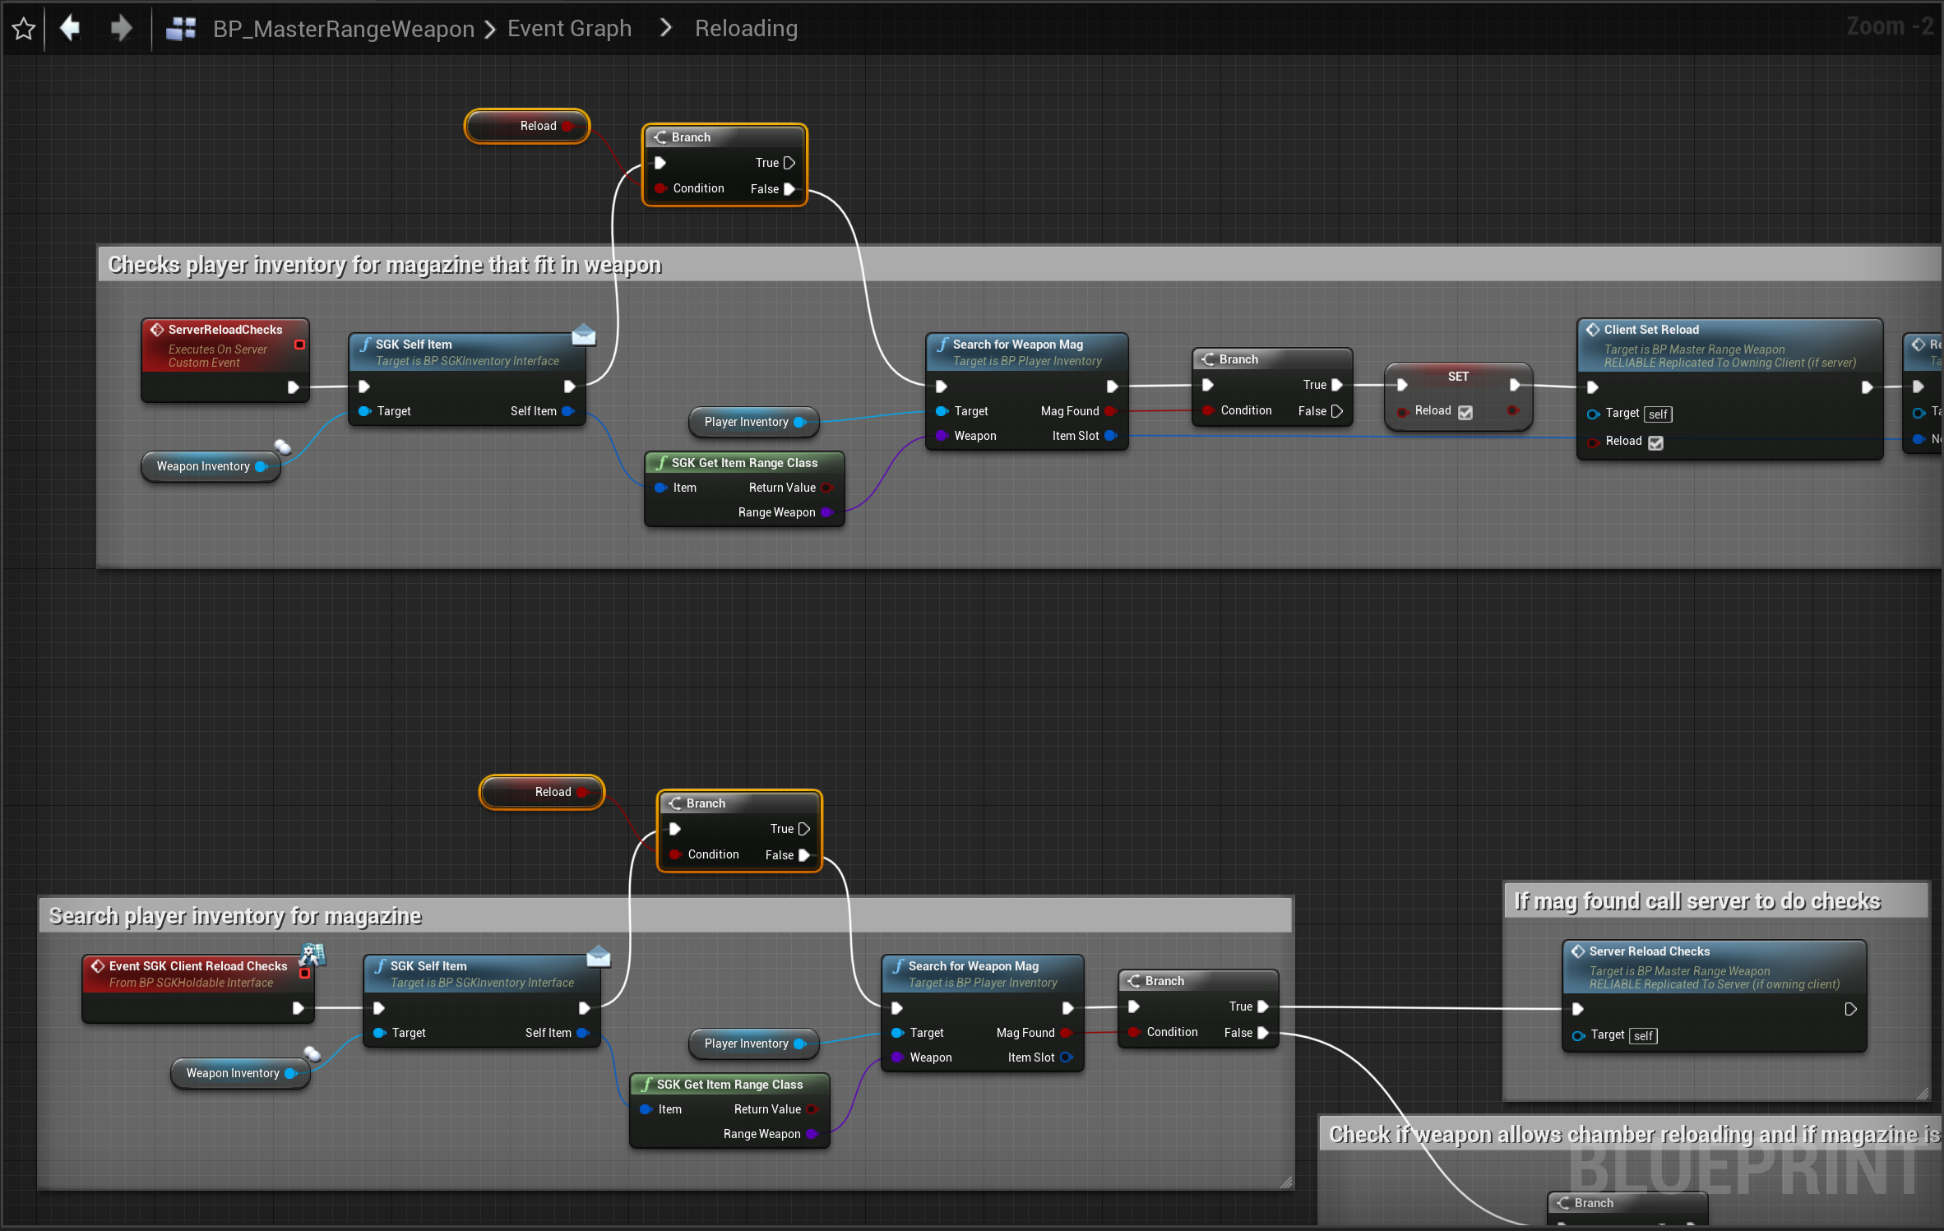Image resolution: width=1944 pixels, height=1231 pixels.
Task: Navigate back with the left arrow
Action: (x=71, y=28)
